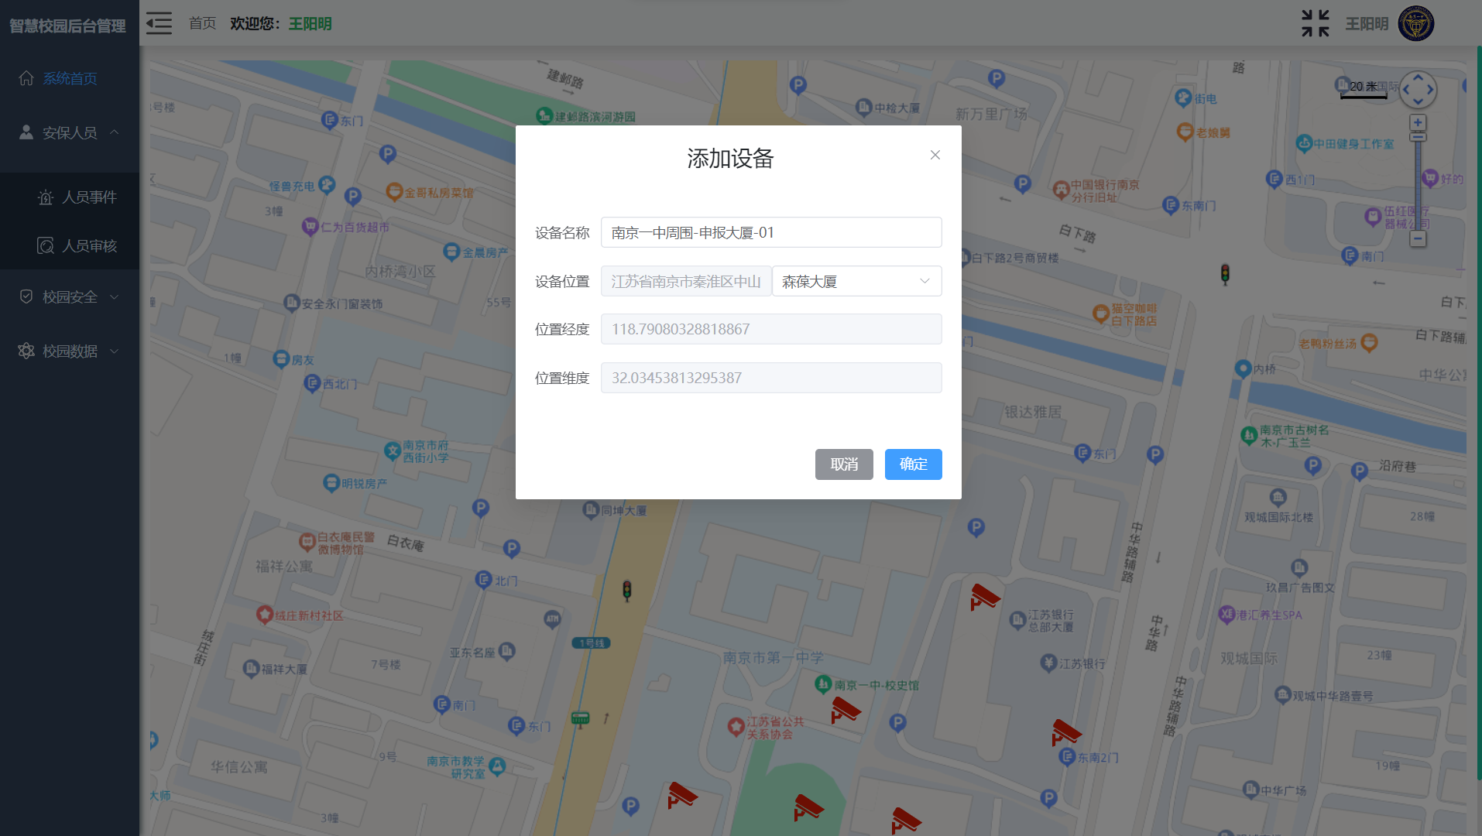
Task: Click the 银达雅居 map label
Action: (1033, 412)
